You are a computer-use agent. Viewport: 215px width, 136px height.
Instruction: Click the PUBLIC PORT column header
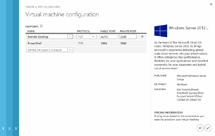click(x=108, y=31)
